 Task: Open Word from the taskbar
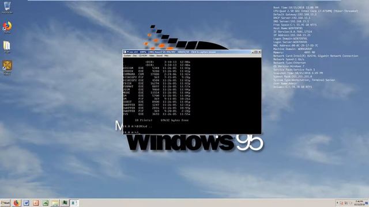click(26, 203)
